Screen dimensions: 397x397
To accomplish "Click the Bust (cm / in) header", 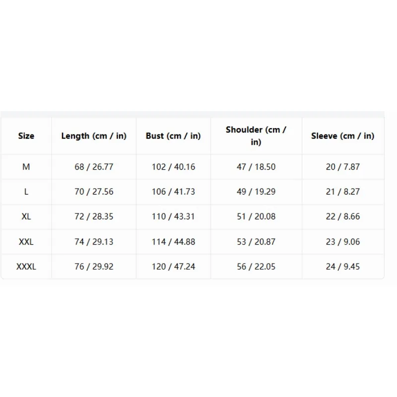I will (x=173, y=136).
